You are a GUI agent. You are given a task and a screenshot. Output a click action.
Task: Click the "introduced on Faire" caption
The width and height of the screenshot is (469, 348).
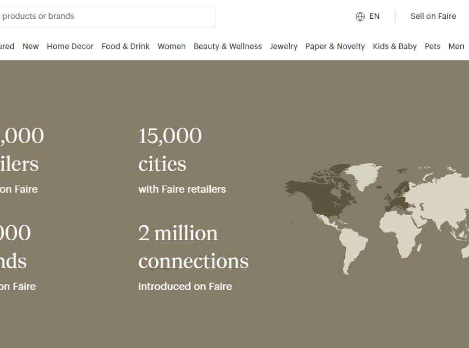[x=185, y=287]
